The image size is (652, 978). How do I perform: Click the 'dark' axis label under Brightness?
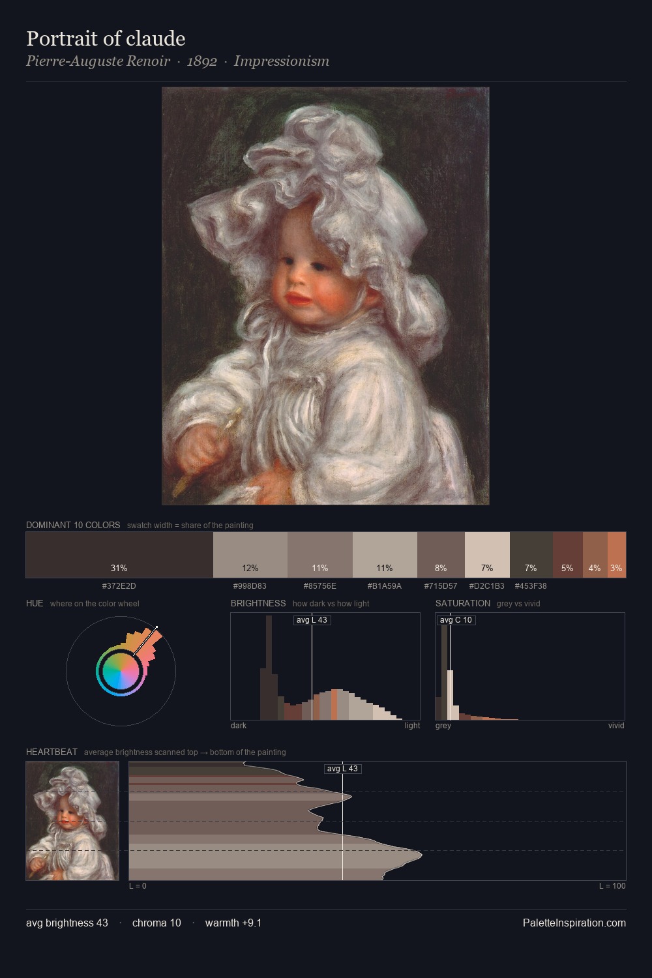pos(239,726)
